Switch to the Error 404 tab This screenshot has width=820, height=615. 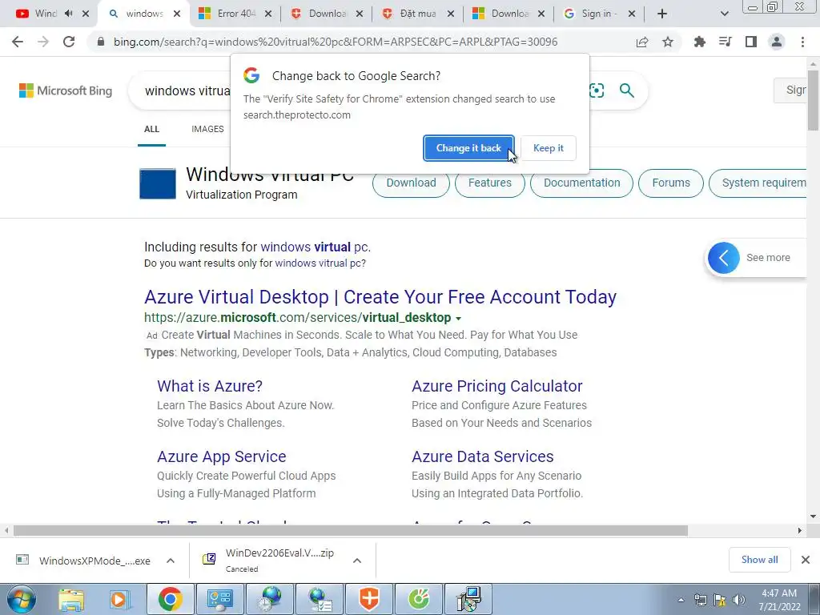(227, 14)
